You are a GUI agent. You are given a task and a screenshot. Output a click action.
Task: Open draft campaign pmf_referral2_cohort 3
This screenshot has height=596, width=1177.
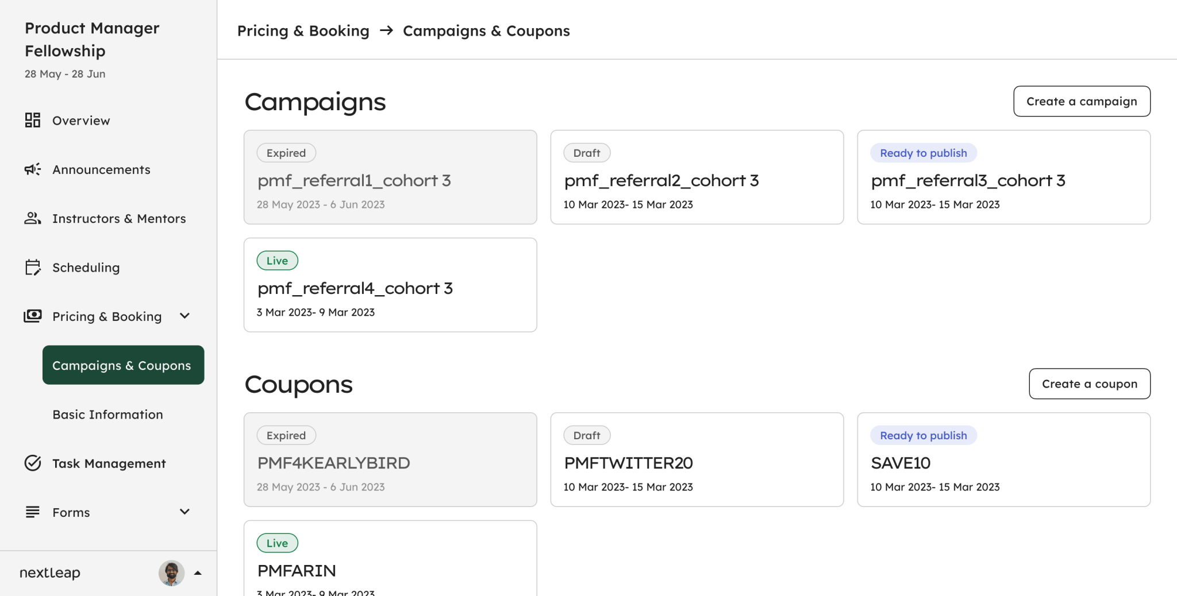(x=697, y=177)
